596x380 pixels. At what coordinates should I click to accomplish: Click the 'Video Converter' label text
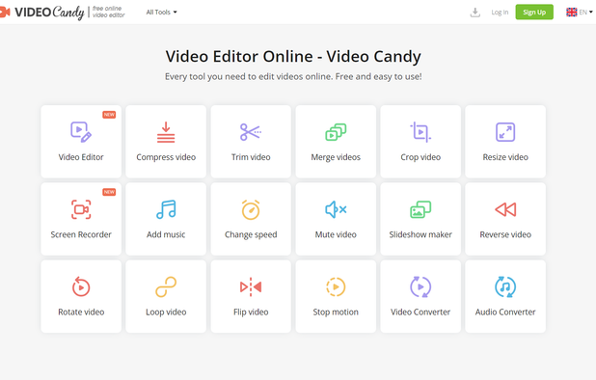[420, 312]
